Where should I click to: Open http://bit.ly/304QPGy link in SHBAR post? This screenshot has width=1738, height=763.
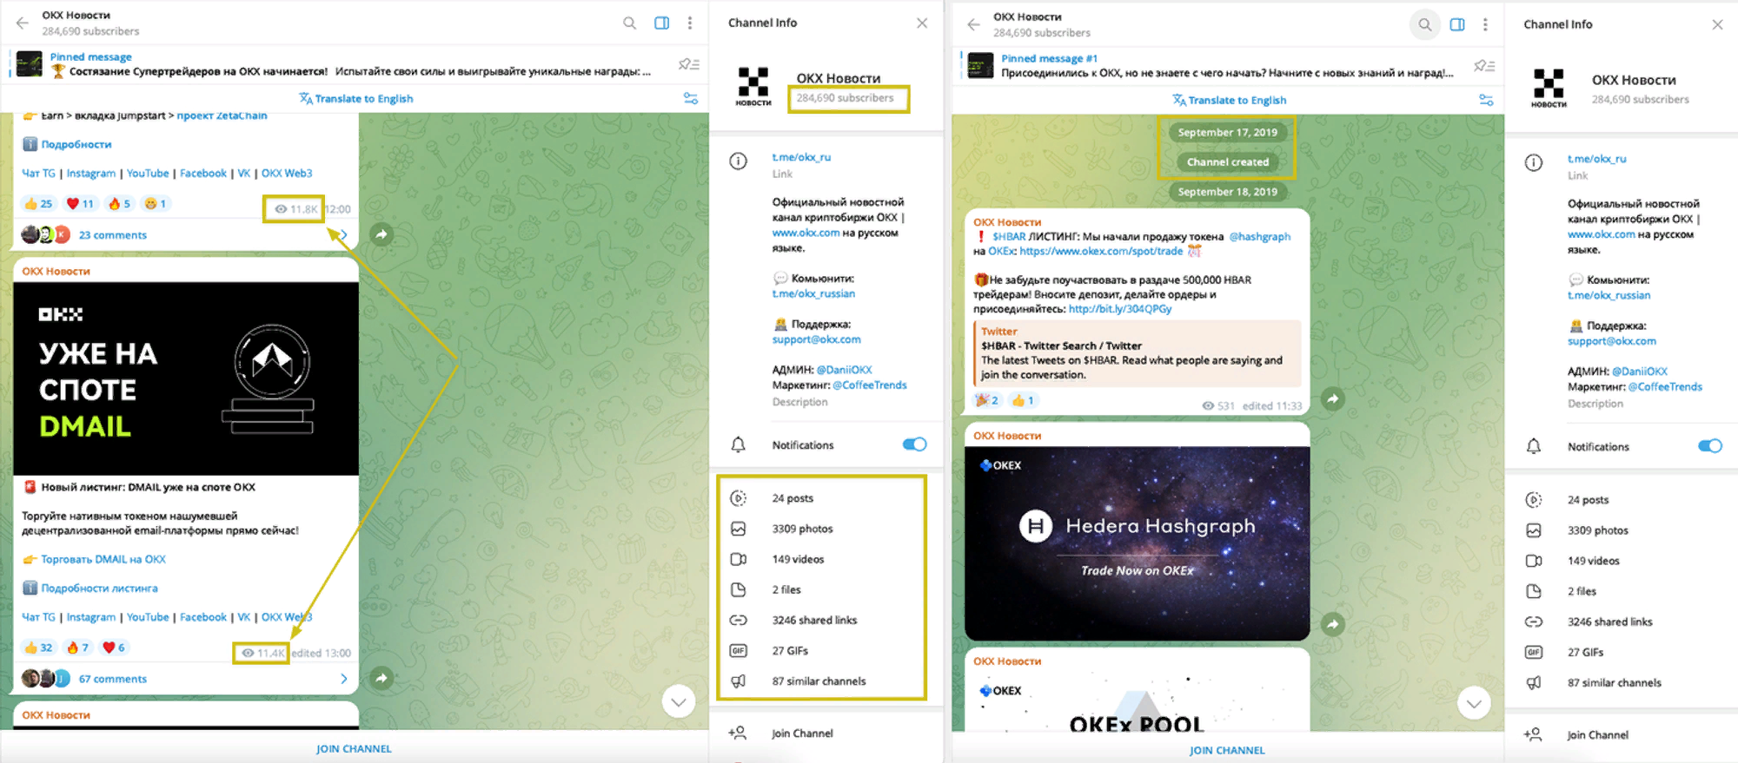[x=1120, y=309]
